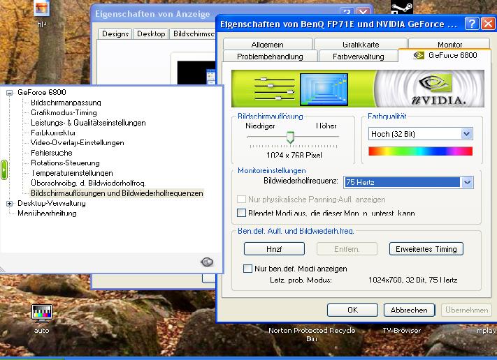Open Erweitertes Timing
The height and width of the screenshot is (360, 497).
[x=426, y=249]
